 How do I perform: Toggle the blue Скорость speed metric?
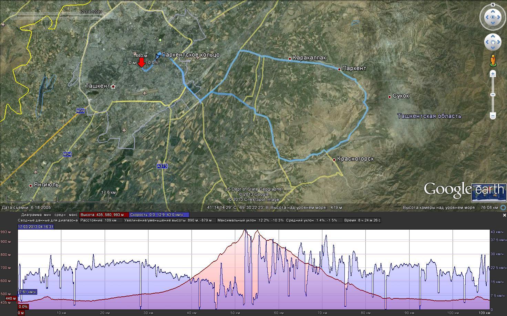[158, 214]
